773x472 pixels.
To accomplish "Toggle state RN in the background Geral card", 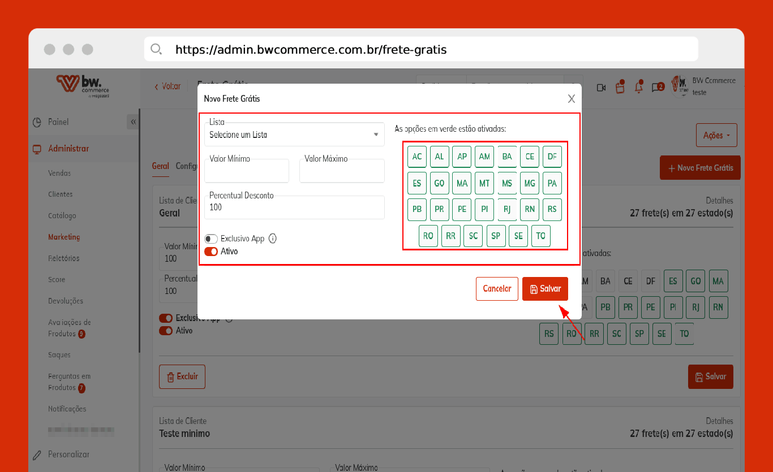I will tap(718, 308).
